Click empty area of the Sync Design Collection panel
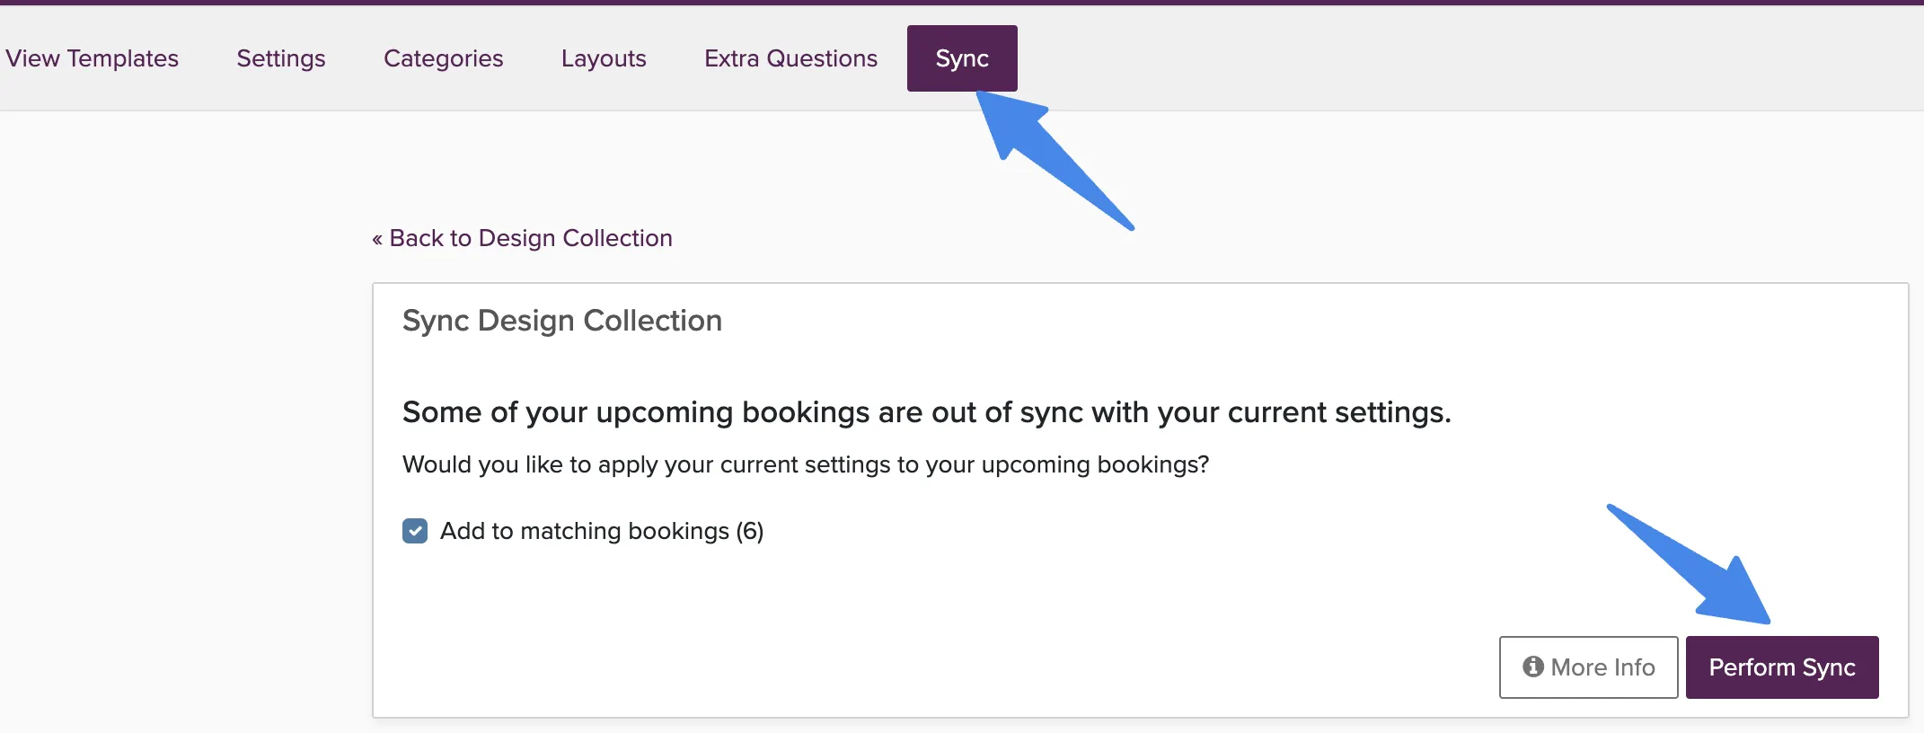 1078,593
